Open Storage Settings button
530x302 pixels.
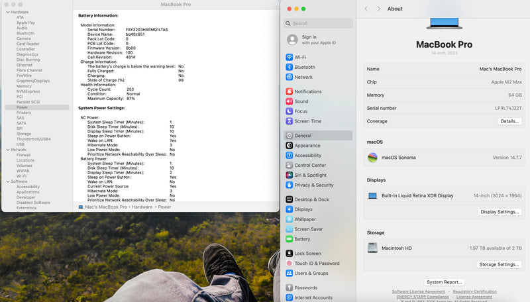tap(499, 264)
